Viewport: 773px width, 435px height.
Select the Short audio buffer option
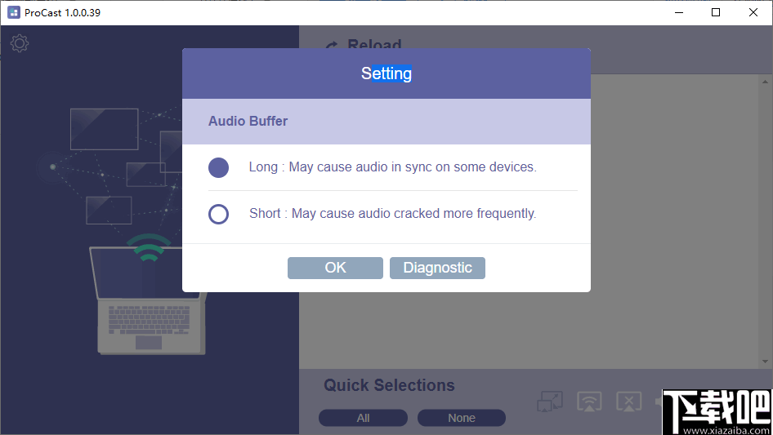tap(218, 214)
